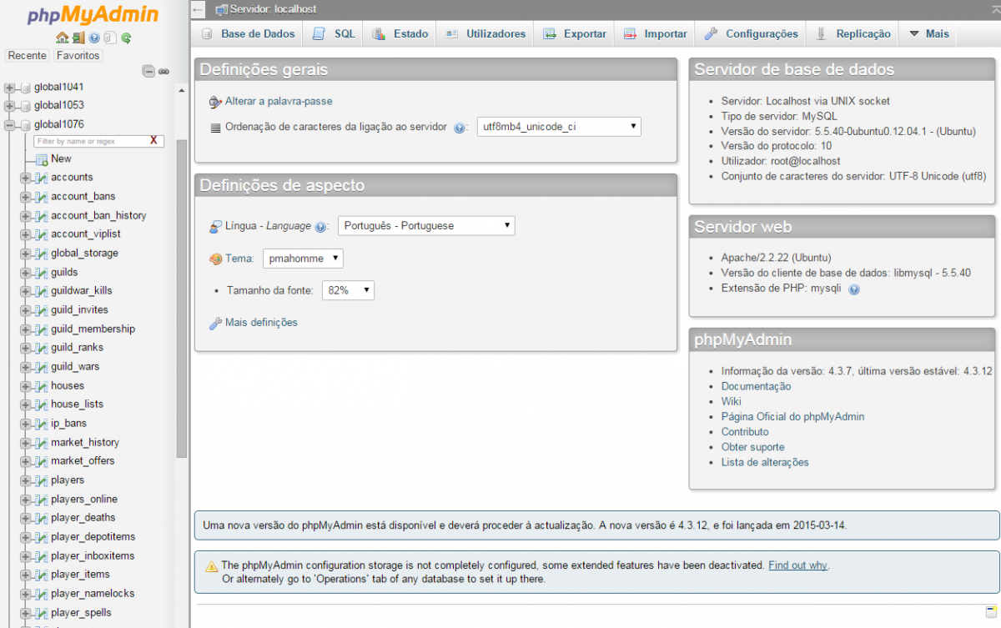The width and height of the screenshot is (1001, 628).
Task: Click the Favoritos button
Action: tap(78, 56)
